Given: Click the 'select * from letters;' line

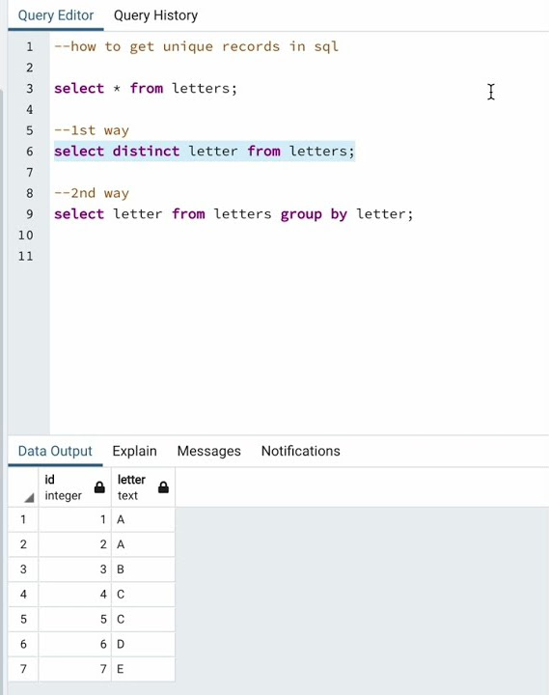Looking at the screenshot, I should coord(146,88).
